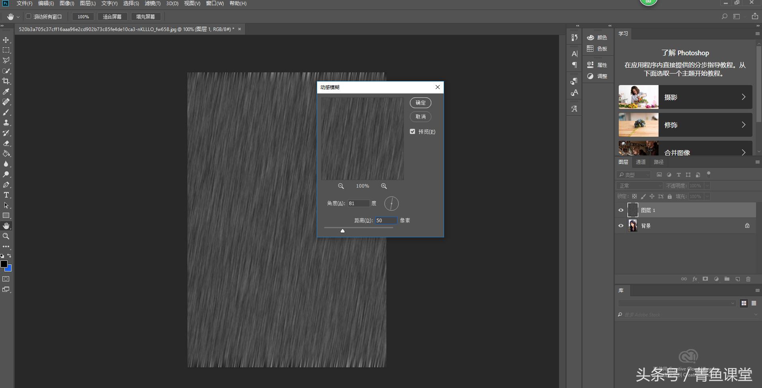Open the library selection dropdown
762x388 pixels.
coord(676,303)
